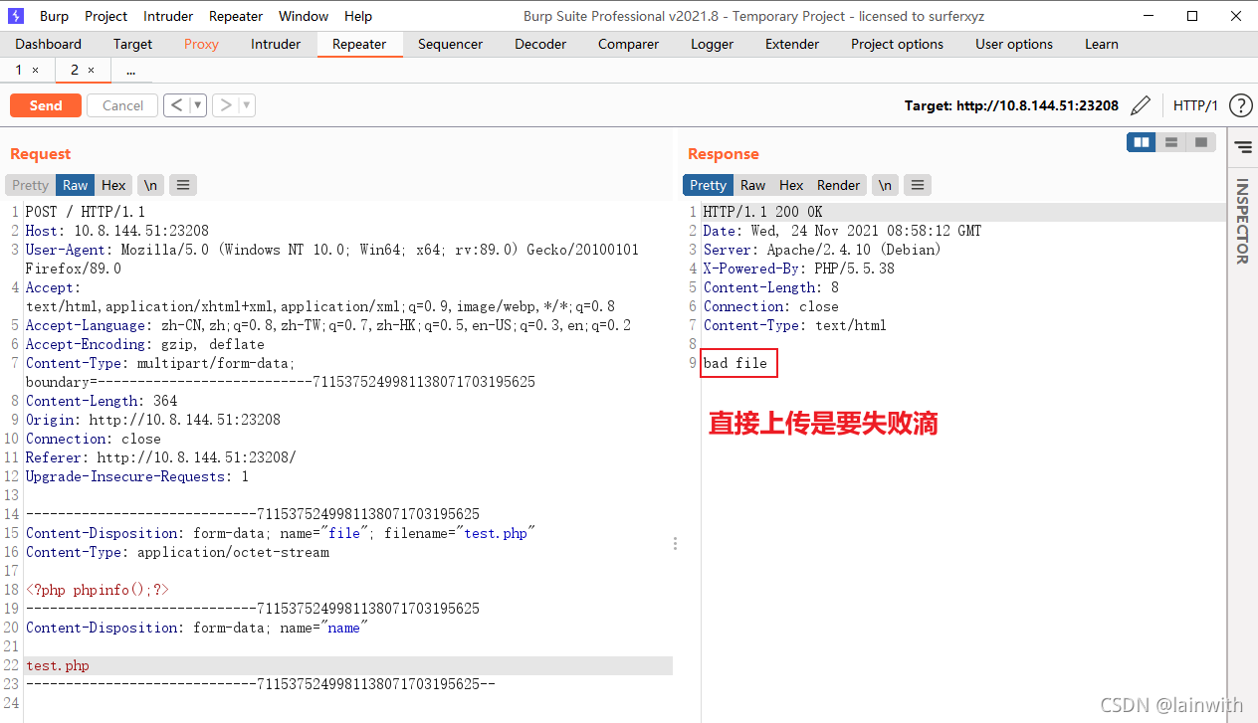Open the Response panel hamburger options menu
This screenshot has width=1258, height=723.
918,185
